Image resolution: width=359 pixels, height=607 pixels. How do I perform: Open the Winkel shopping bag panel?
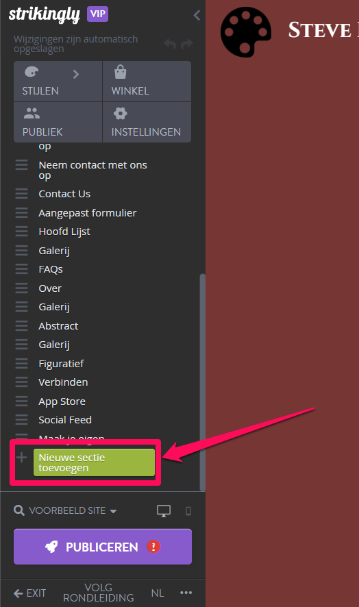pos(147,82)
